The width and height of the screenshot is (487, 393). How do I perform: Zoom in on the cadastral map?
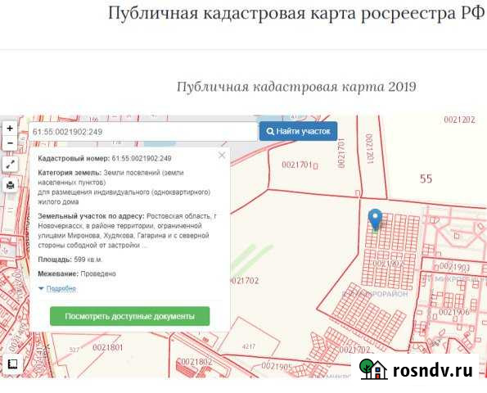pyautogui.click(x=10, y=129)
